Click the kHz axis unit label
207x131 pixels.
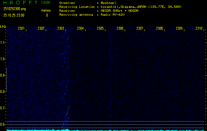3,26
